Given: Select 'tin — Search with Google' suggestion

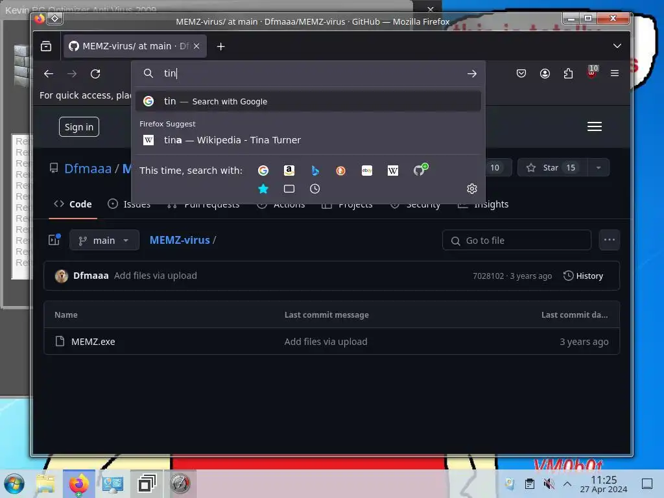Looking at the screenshot, I should point(308,101).
